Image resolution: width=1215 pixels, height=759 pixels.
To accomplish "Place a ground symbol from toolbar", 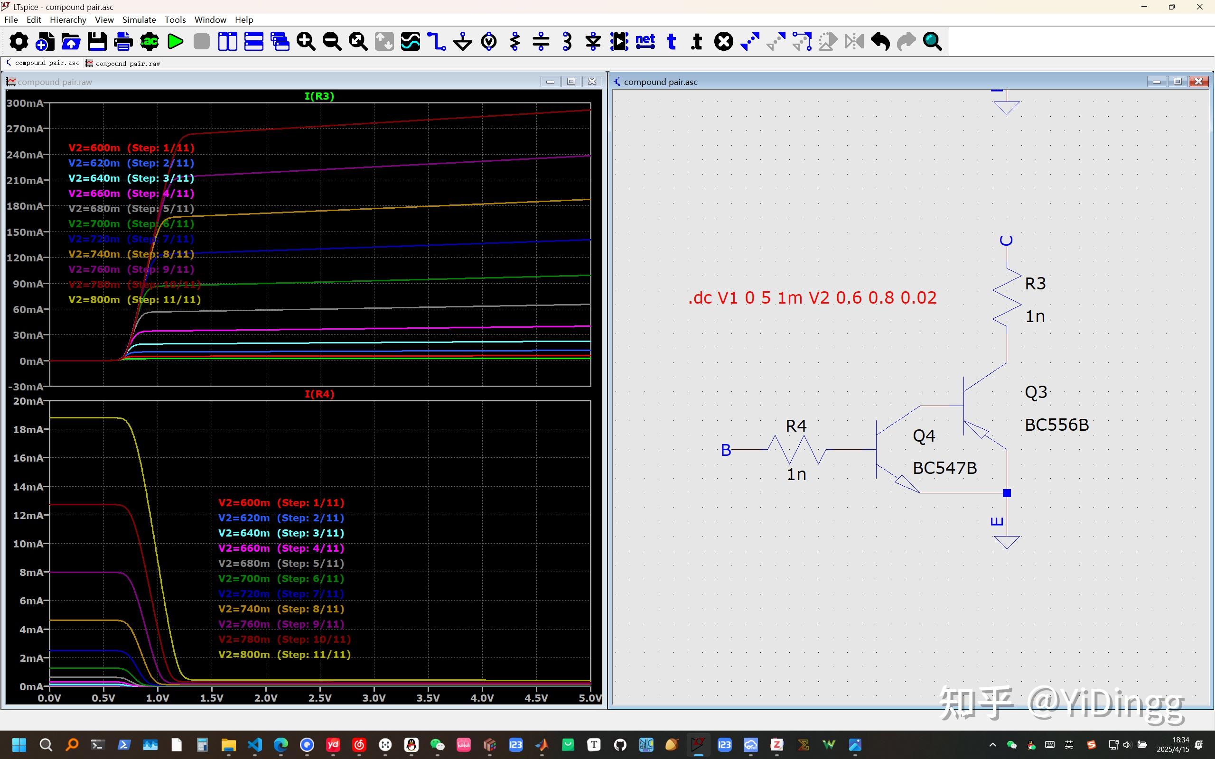I will [462, 42].
